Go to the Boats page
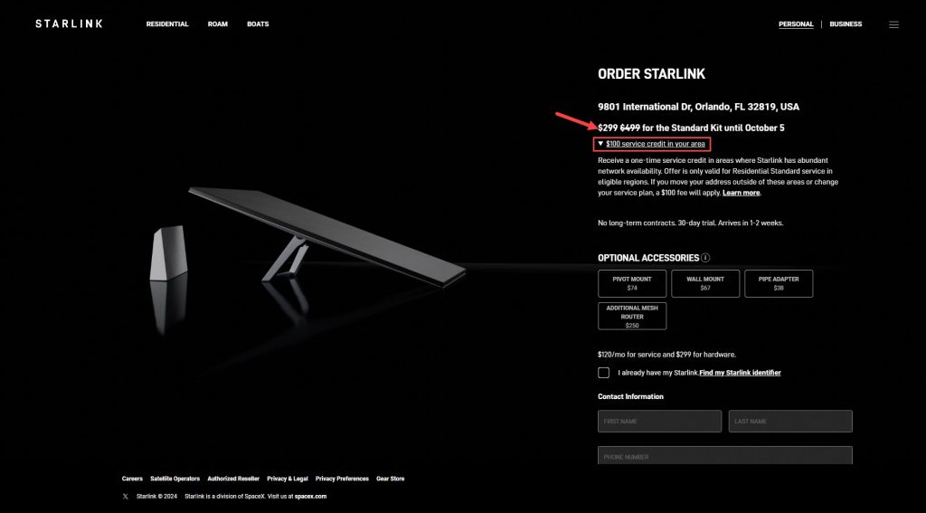 pos(258,24)
